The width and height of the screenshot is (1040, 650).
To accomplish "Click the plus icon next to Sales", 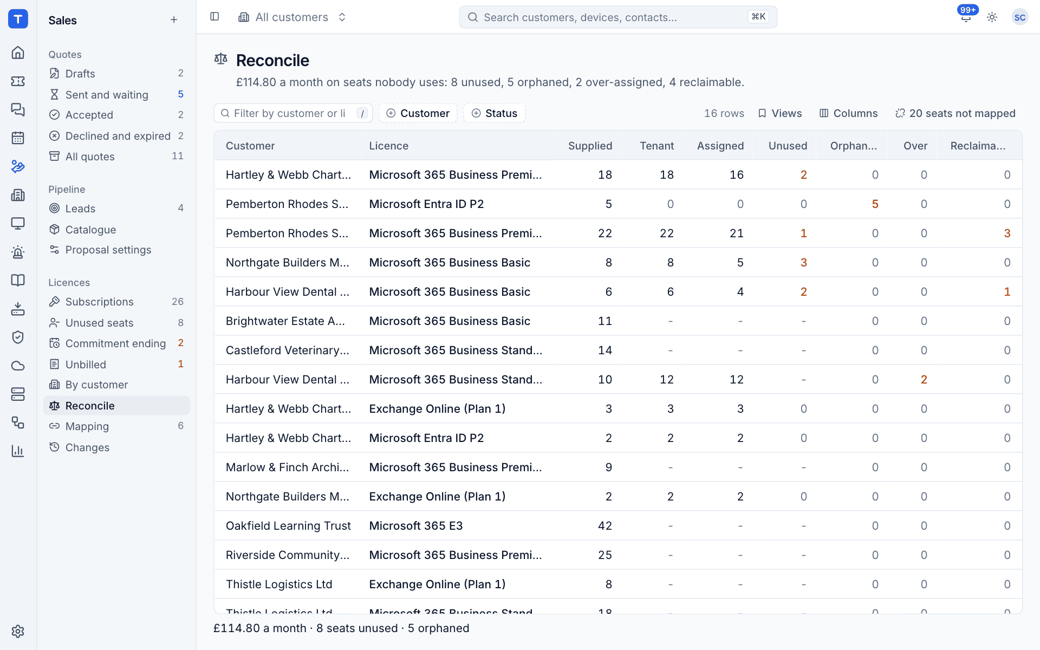I will pyautogui.click(x=174, y=20).
